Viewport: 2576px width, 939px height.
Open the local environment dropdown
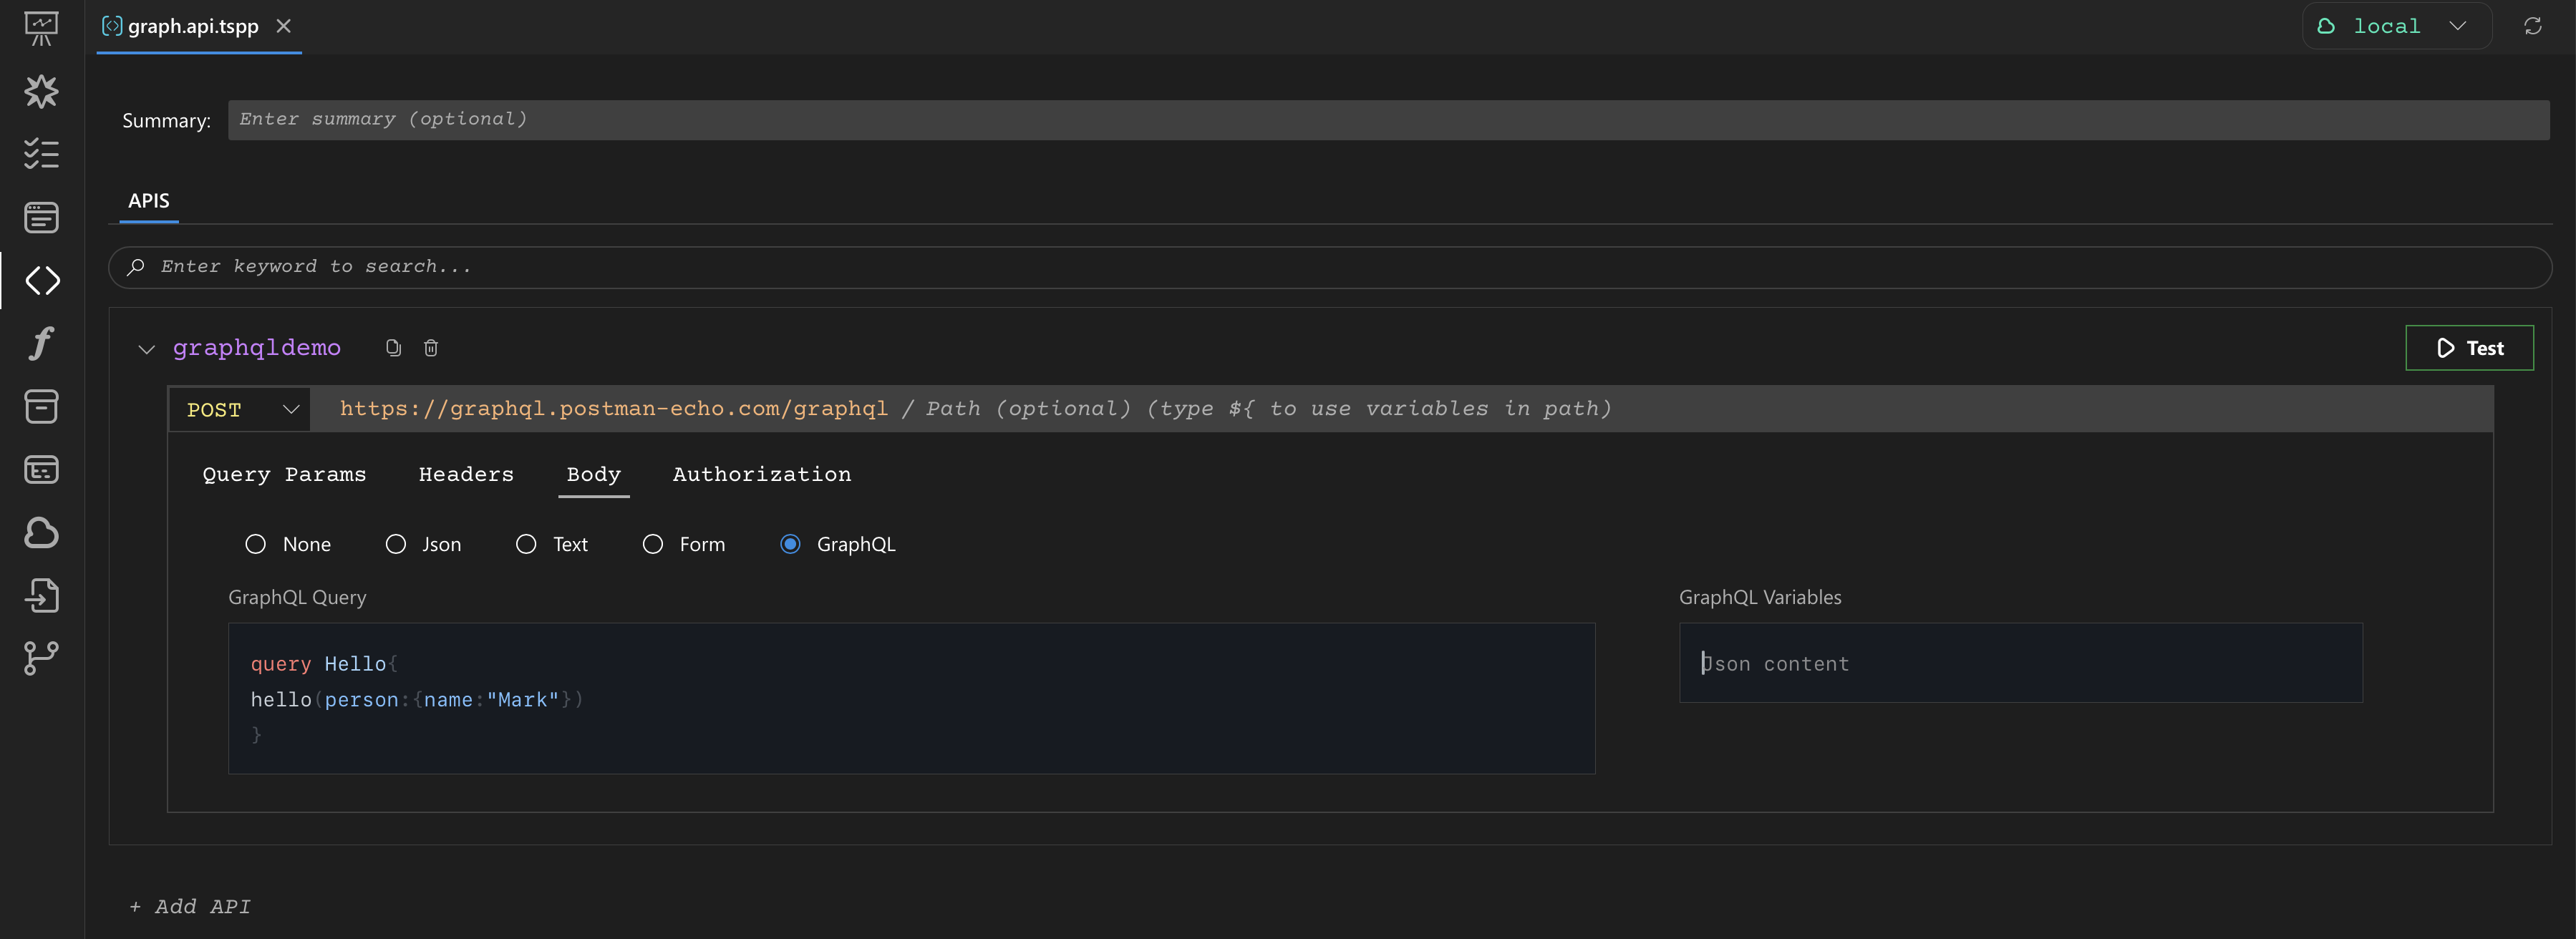(2396, 27)
